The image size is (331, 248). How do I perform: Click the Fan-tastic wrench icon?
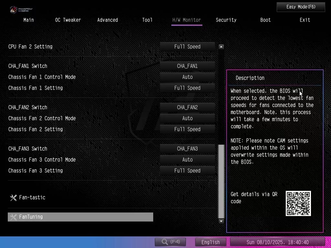[x=13, y=198]
